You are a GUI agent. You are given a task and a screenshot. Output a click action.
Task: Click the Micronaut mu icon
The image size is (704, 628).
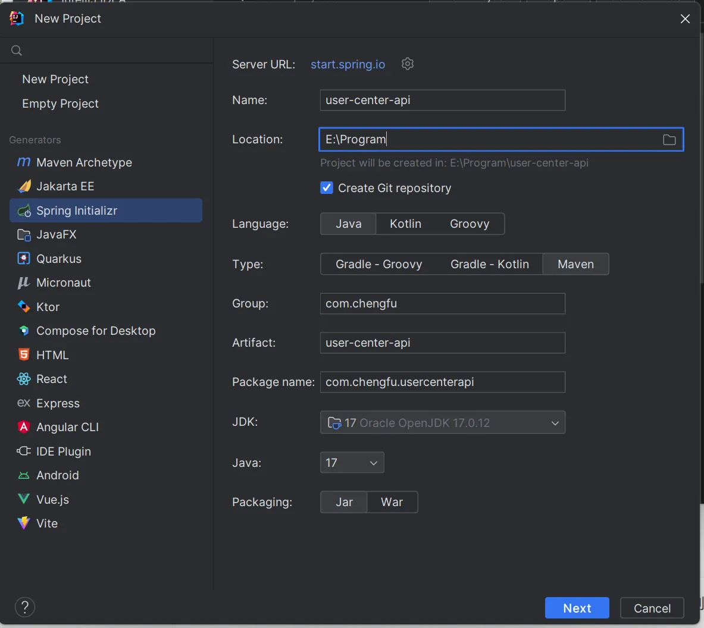[x=23, y=282]
